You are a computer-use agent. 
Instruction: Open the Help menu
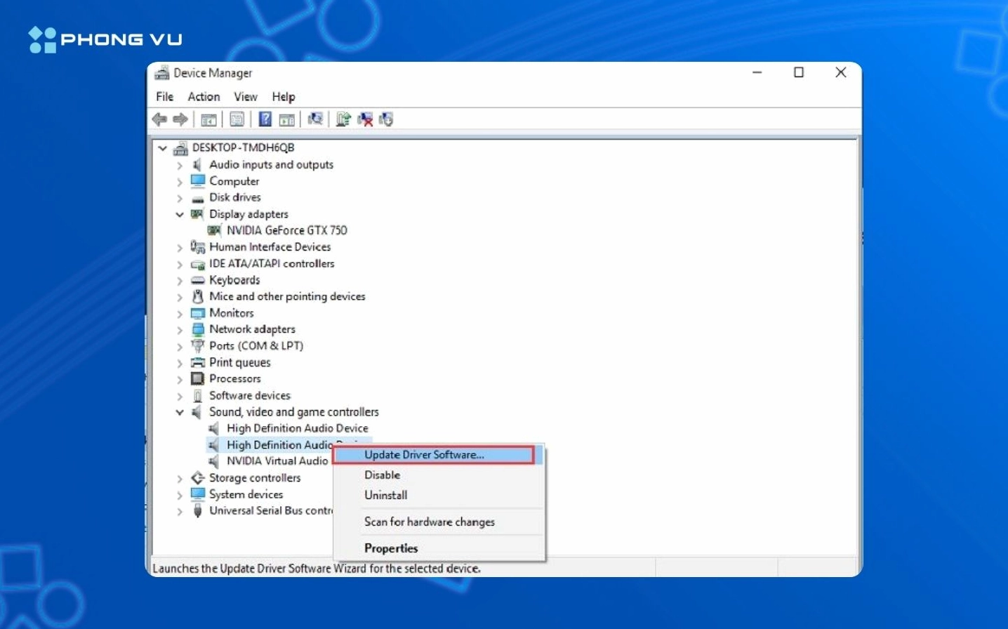click(284, 97)
